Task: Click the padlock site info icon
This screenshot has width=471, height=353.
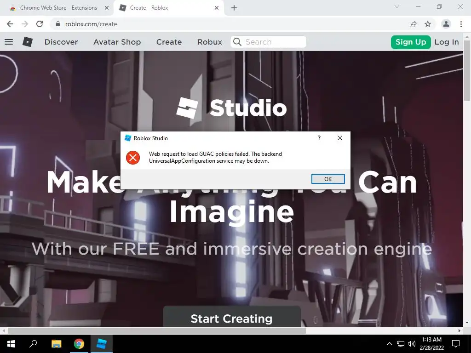Action: click(x=58, y=24)
